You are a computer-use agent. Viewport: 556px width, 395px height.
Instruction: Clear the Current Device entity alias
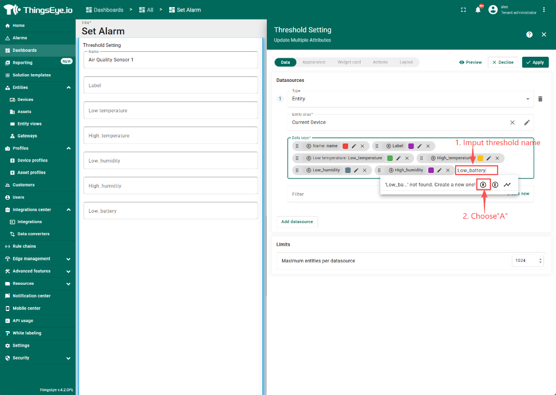[x=512, y=123]
